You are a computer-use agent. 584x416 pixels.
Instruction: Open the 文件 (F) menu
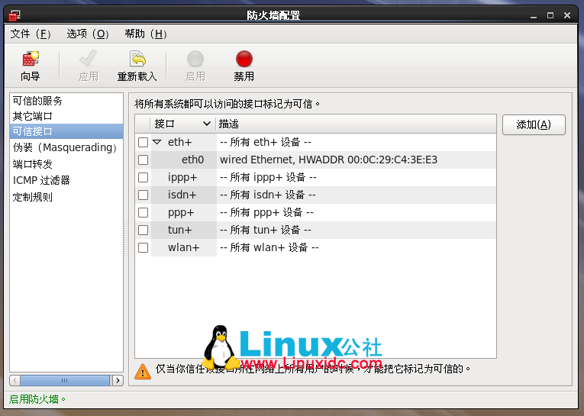pyautogui.click(x=31, y=34)
